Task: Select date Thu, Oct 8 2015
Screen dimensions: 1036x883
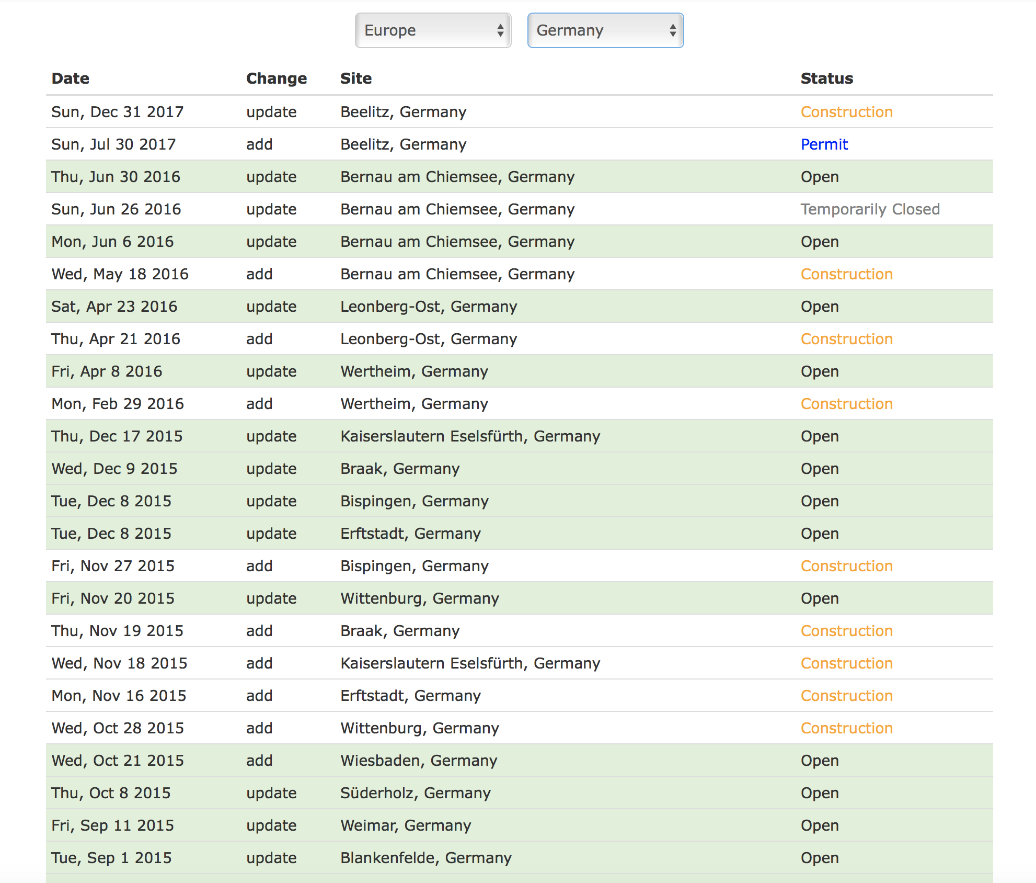Action: pos(111,793)
